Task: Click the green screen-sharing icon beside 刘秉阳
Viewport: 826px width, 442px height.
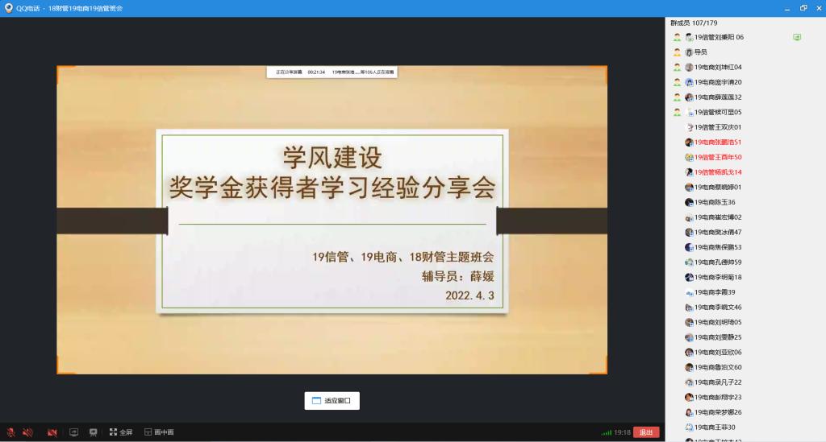Action: point(797,37)
